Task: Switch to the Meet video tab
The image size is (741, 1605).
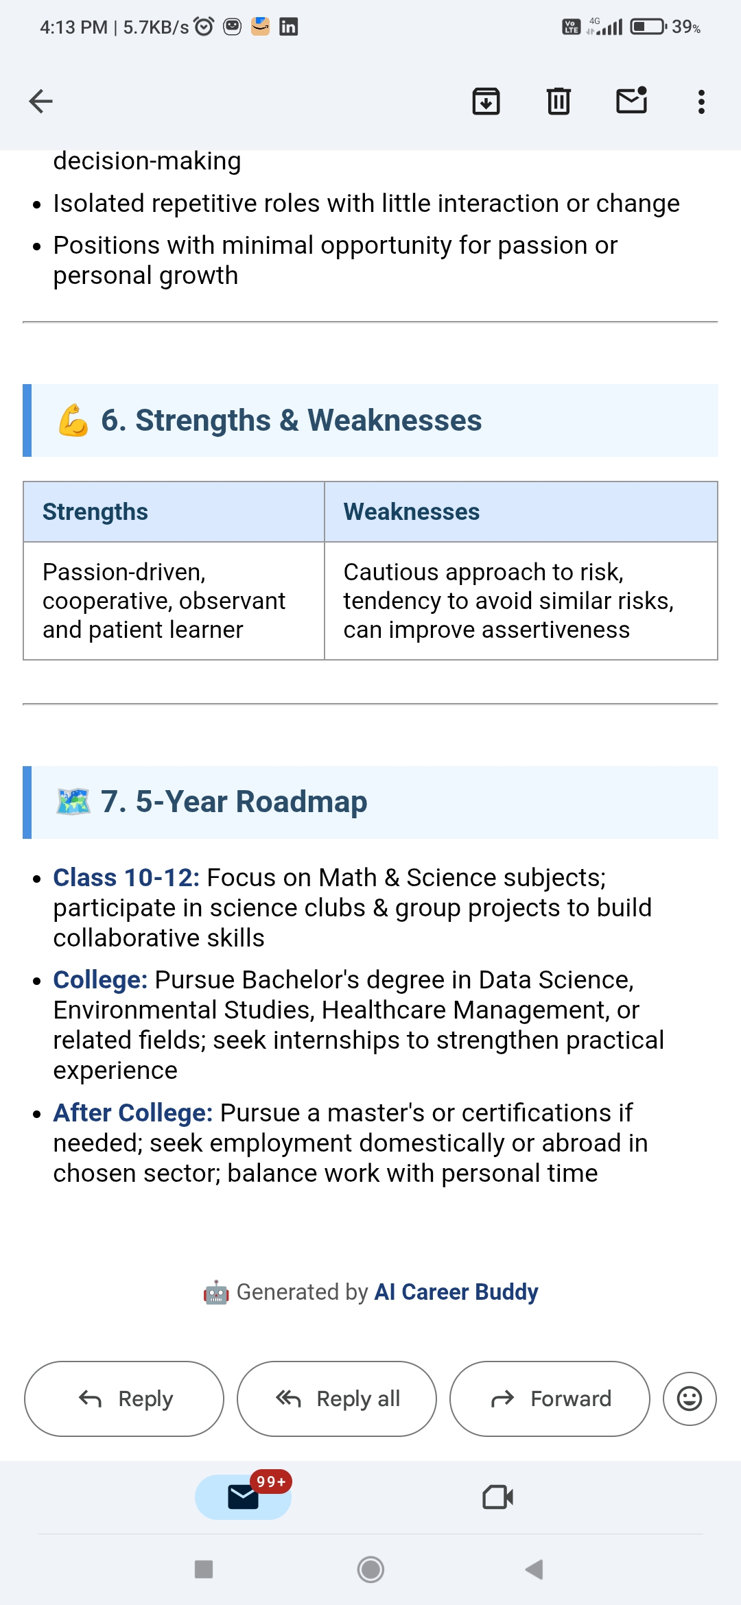Action: point(497,1497)
